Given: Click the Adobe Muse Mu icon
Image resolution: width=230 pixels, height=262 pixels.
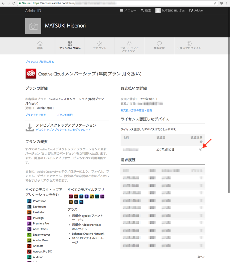Looking at the screenshot, I should click(29, 240).
